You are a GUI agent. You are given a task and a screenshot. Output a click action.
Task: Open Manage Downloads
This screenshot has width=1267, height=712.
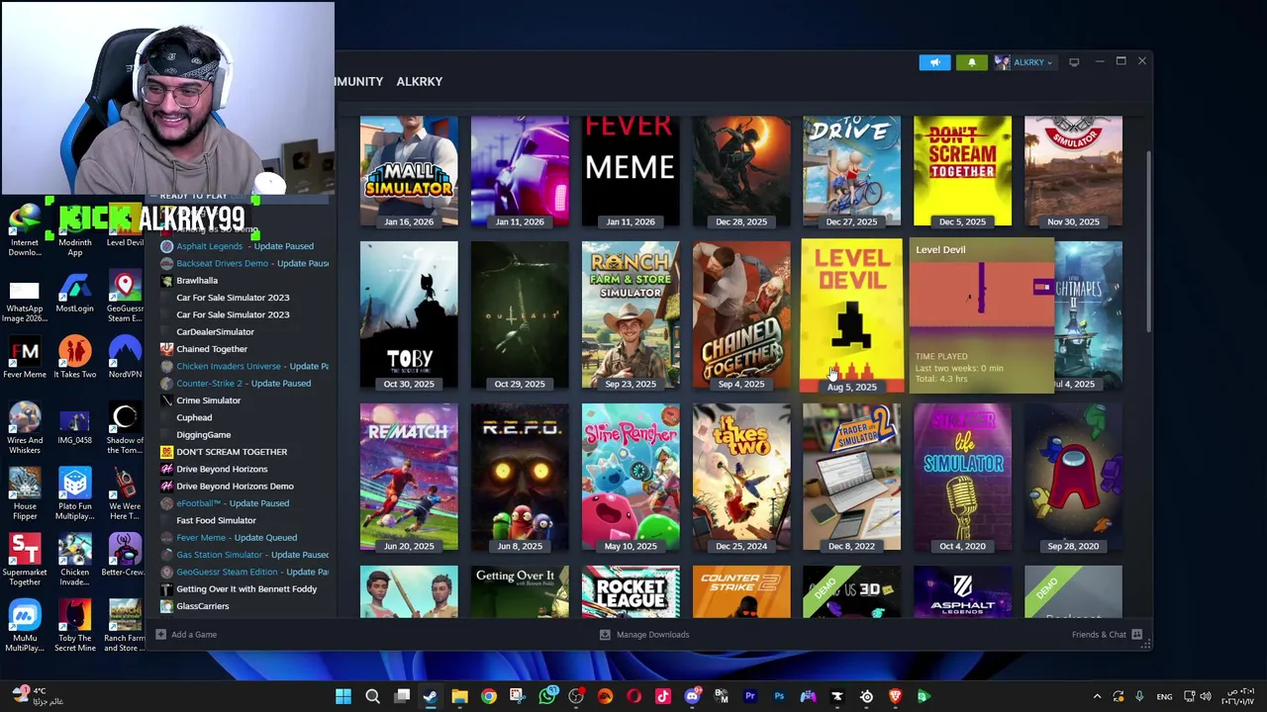click(644, 634)
